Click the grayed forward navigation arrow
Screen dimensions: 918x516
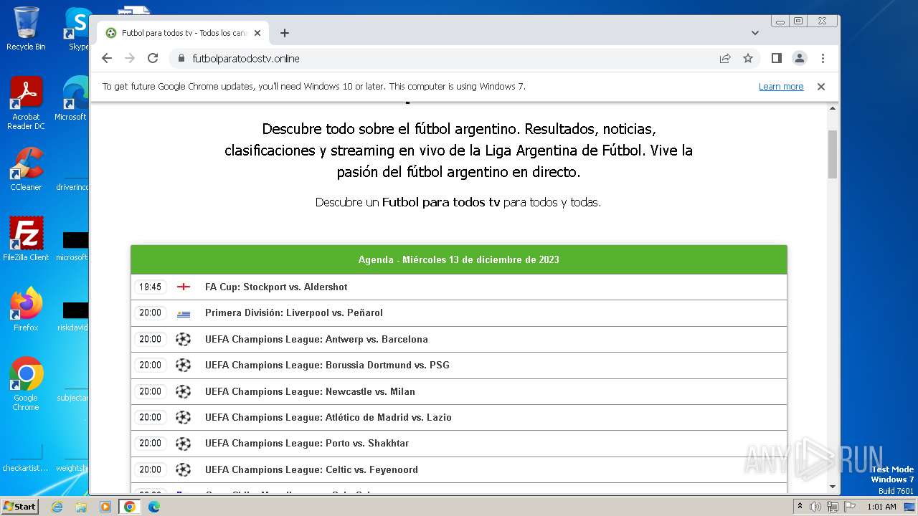[x=130, y=58]
